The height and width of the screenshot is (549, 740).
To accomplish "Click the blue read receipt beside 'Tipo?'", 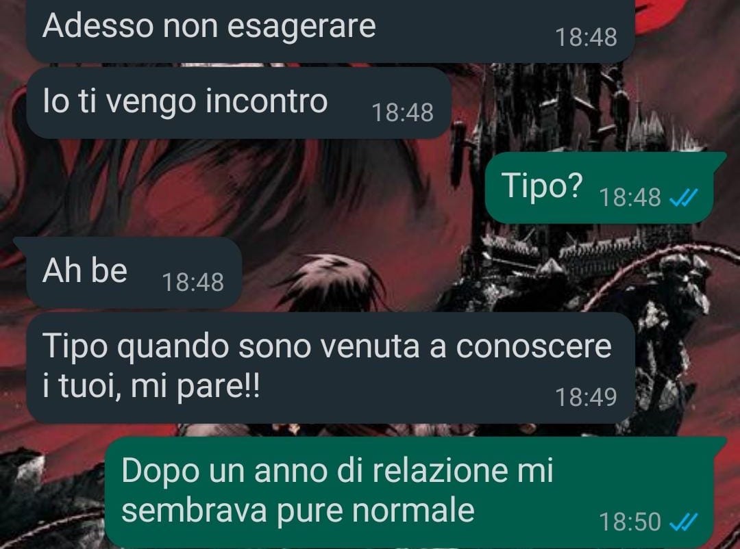I will pyautogui.click(x=683, y=198).
